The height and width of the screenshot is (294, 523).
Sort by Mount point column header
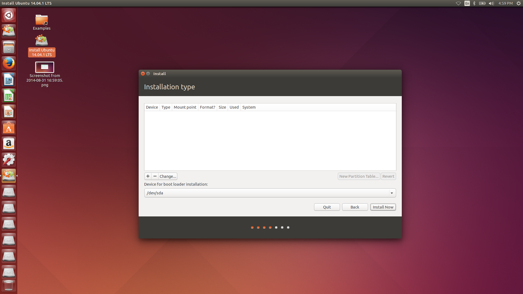coord(185,107)
